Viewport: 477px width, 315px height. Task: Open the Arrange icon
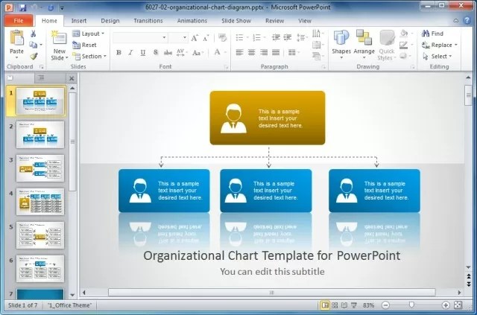(x=364, y=37)
